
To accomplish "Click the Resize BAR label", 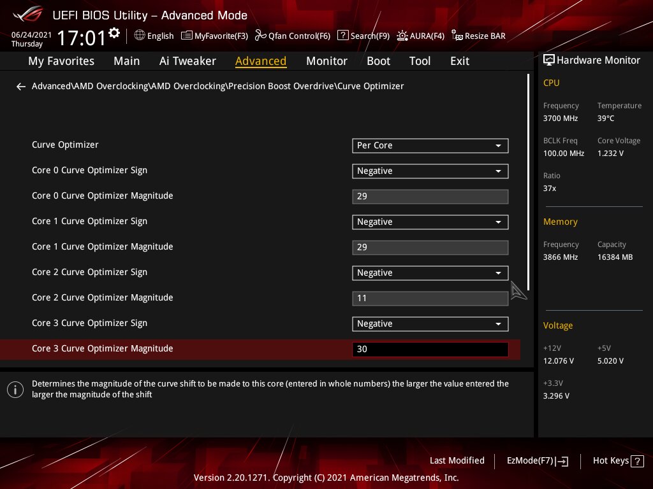I will tap(485, 36).
